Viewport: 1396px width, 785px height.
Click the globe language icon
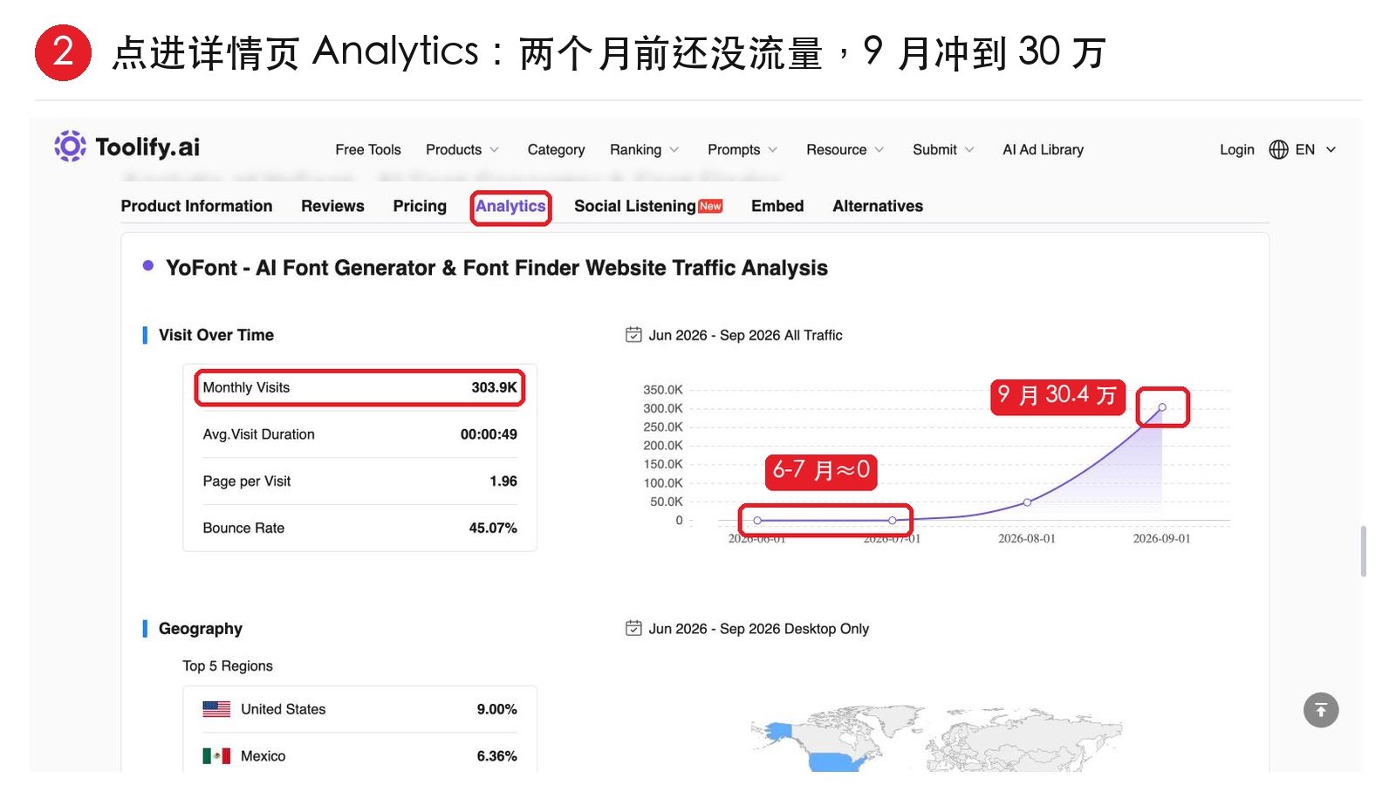tap(1278, 150)
